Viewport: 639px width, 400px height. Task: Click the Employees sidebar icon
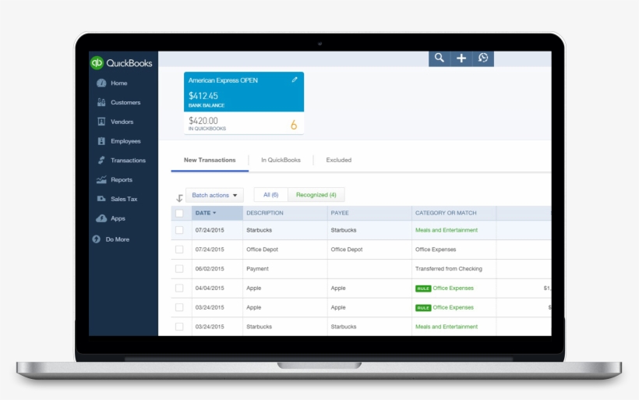(x=101, y=141)
